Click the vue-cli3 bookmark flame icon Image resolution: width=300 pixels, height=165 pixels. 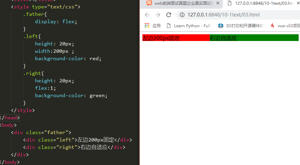coord(272,26)
